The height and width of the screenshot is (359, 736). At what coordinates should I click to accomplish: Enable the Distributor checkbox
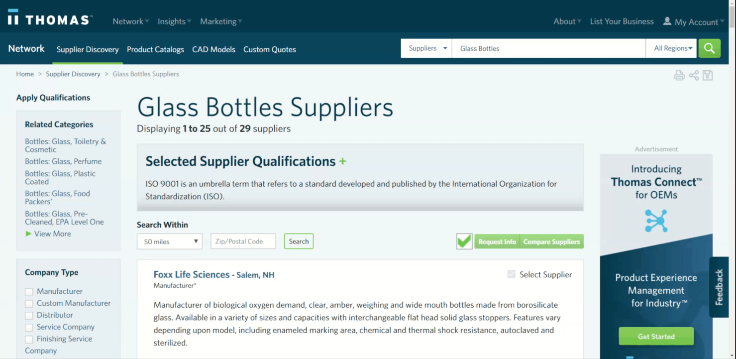[x=29, y=316]
